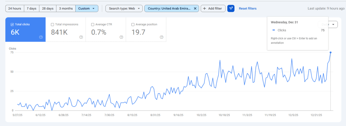Click the 6K total clicks value
Image resolution: width=346 pixels, height=126 pixels.
tap(15, 32)
